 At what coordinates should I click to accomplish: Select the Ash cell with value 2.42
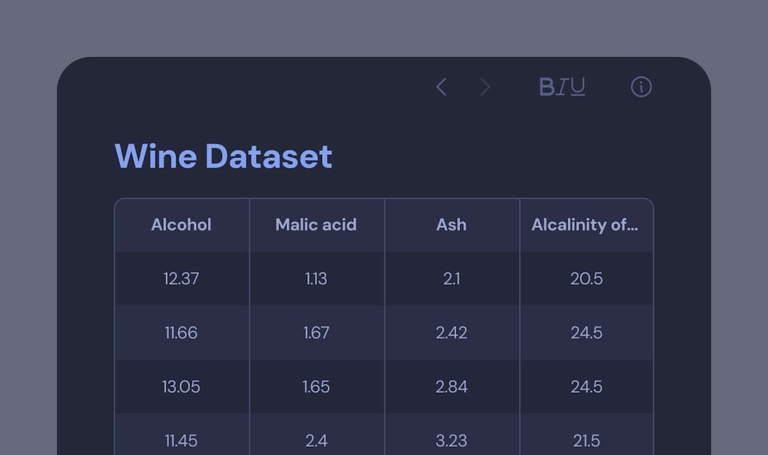tap(451, 333)
